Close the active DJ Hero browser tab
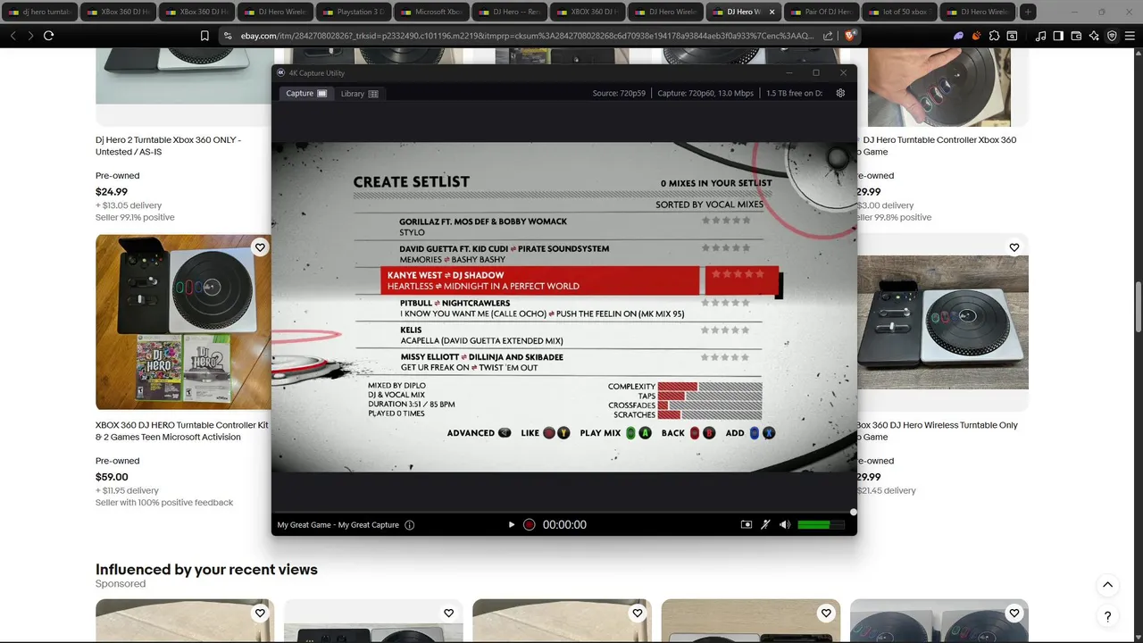Screen dimensions: 1143x643 click(x=772, y=12)
